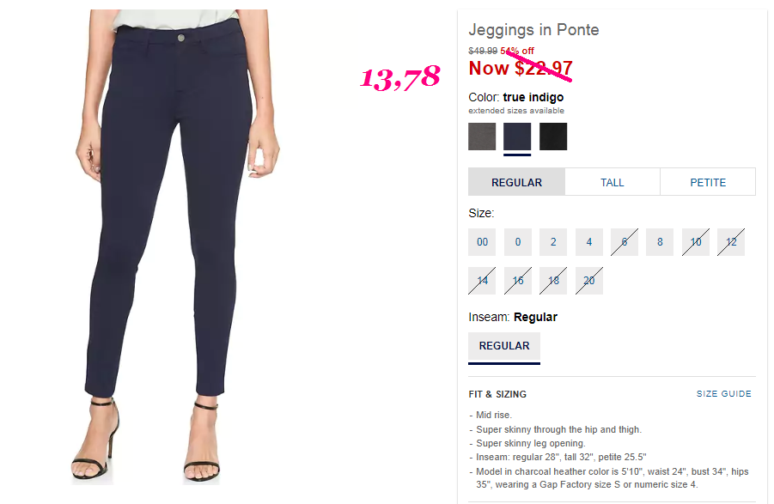Viewport: 774px width, 504px height.
Task: Choose size 2
Action: 553,242
